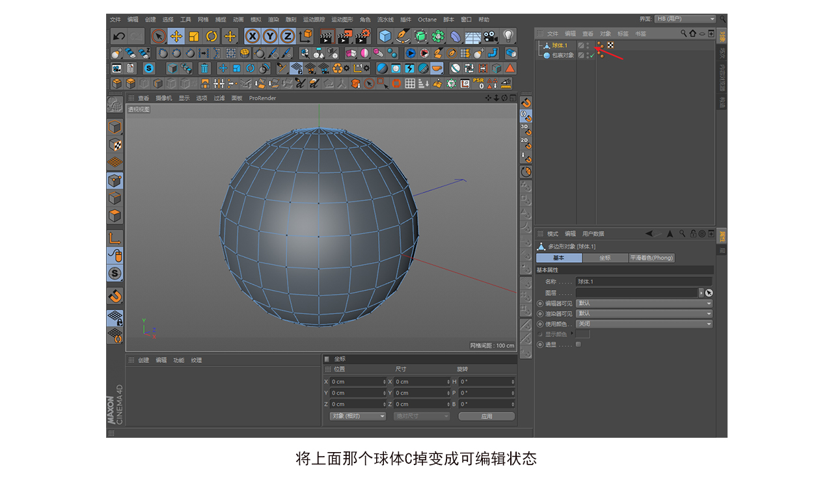Toggle 球体.1 visibility dots

pyautogui.click(x=588, y=45)
